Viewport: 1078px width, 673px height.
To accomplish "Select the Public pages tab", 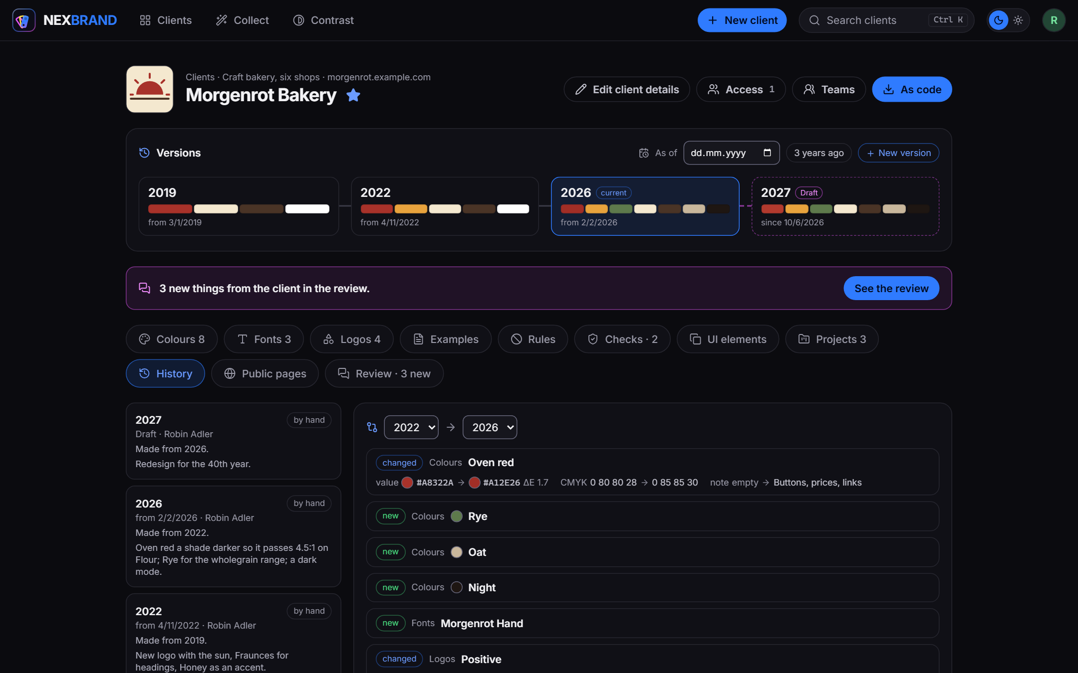I will (265, 373).
